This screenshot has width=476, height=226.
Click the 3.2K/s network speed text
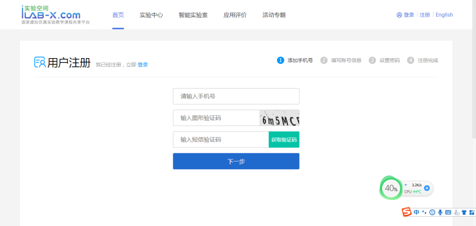(416, 185)
